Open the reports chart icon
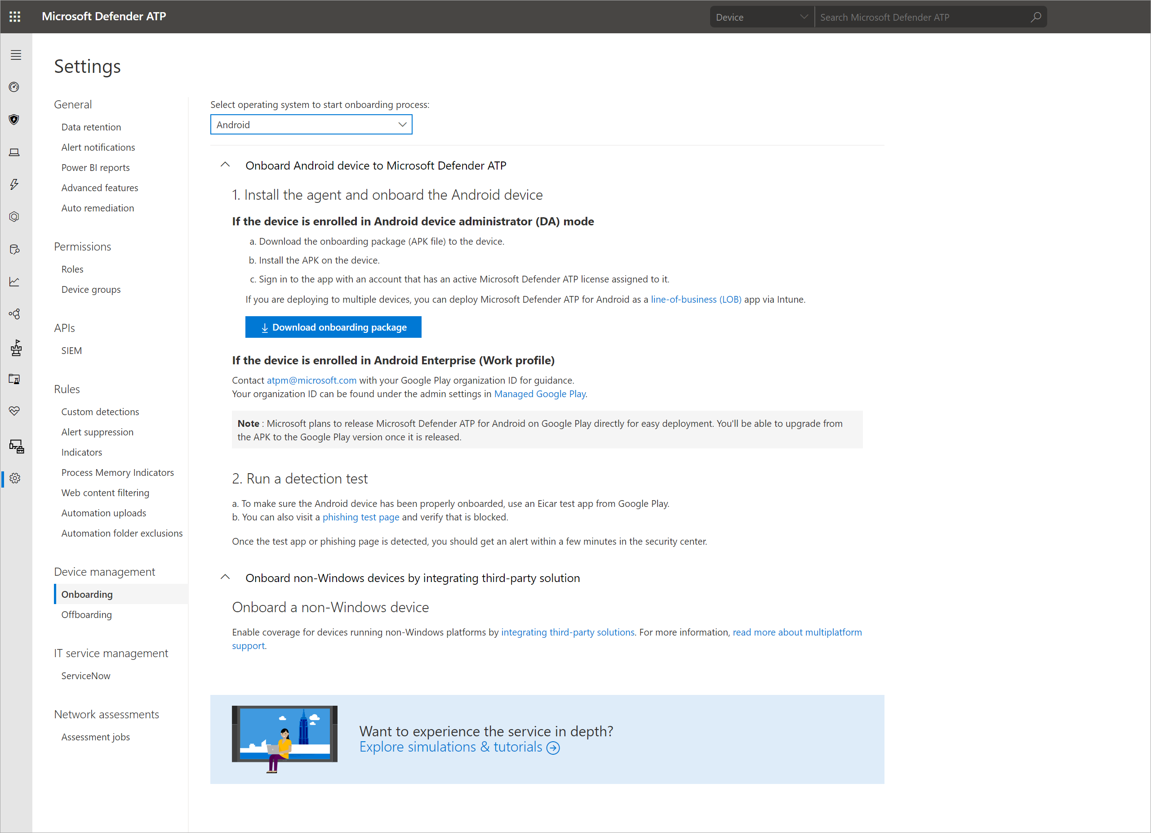1151x833 pixels. tap(15, 282)
